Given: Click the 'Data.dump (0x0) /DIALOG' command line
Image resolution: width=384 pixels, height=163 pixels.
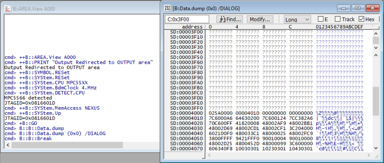Looking at the screenshot, I should (55, 133).
